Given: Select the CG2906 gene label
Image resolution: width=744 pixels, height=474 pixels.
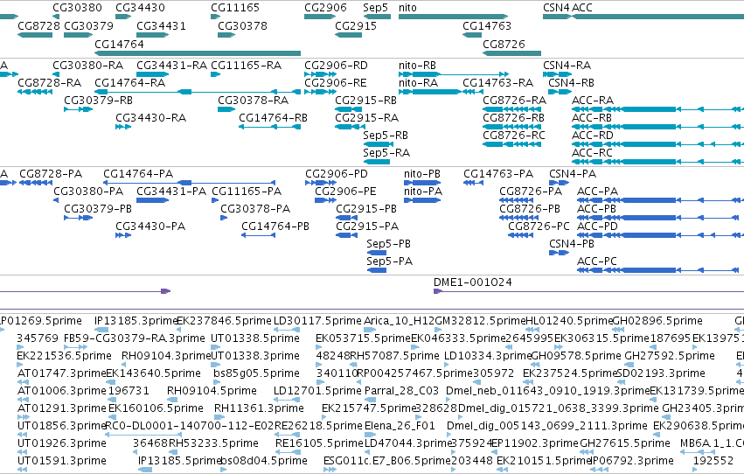Looking at the screenshot, I should pyautogui.click(x=325, y=8).
